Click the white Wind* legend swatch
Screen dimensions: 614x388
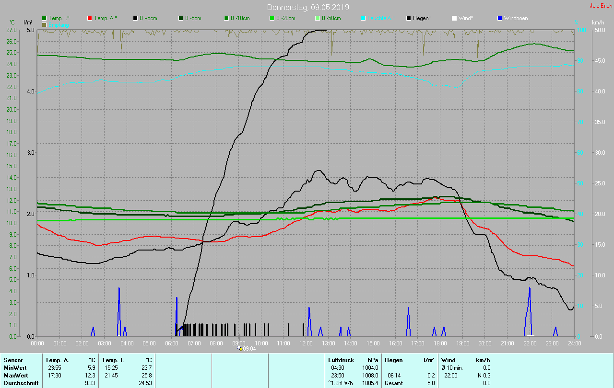[454, 18]
